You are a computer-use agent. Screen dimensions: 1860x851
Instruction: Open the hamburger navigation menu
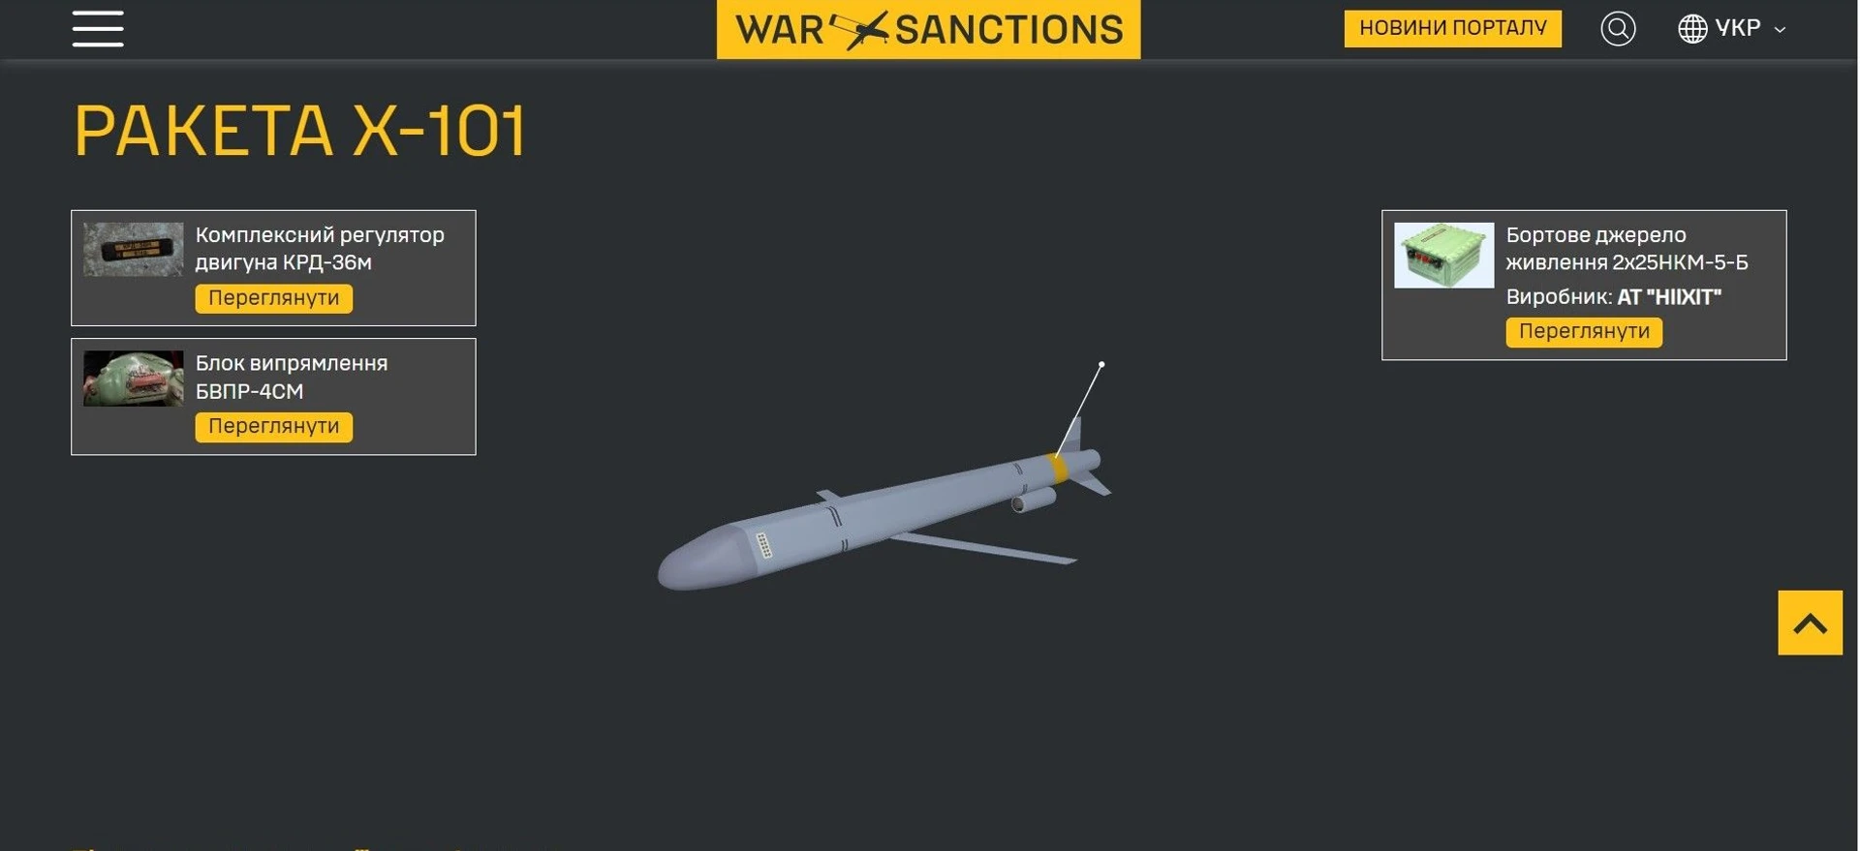(98, 29)
